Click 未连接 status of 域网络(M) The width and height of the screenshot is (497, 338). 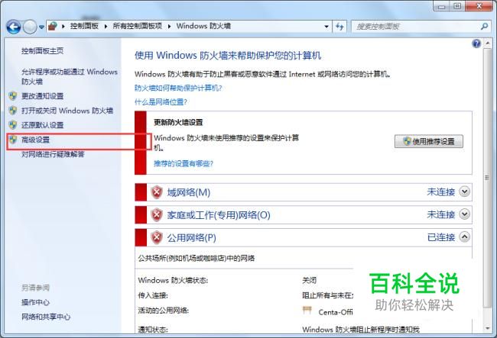tap(441, 192)
